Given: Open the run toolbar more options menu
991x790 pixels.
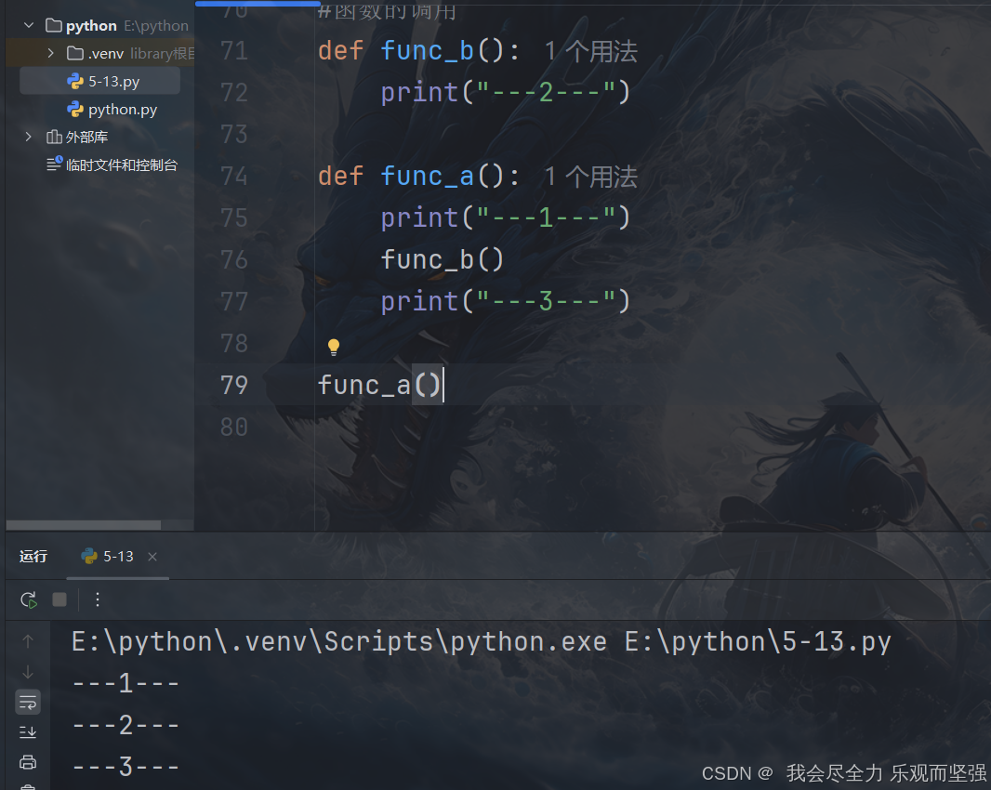Looking at the screenshot, I should pos(98,599).
